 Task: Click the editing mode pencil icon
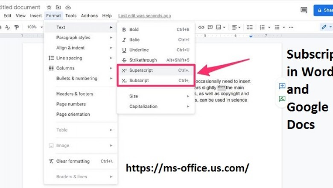324,27
